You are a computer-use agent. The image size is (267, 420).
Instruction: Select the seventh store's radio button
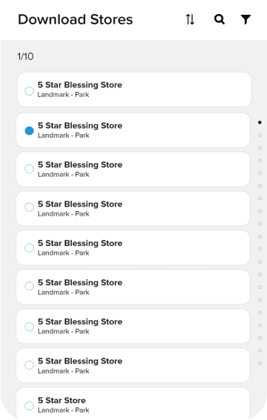pos(29,327)
